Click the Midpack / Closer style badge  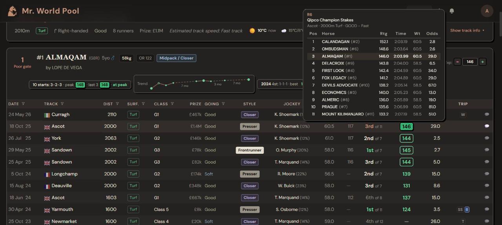(176, 58)
